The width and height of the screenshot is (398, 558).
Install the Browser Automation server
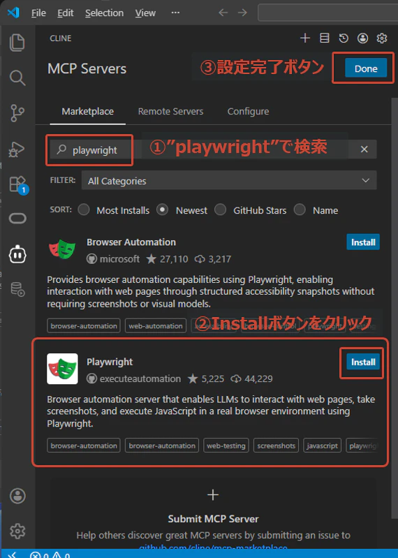click(x=363, y=242)
